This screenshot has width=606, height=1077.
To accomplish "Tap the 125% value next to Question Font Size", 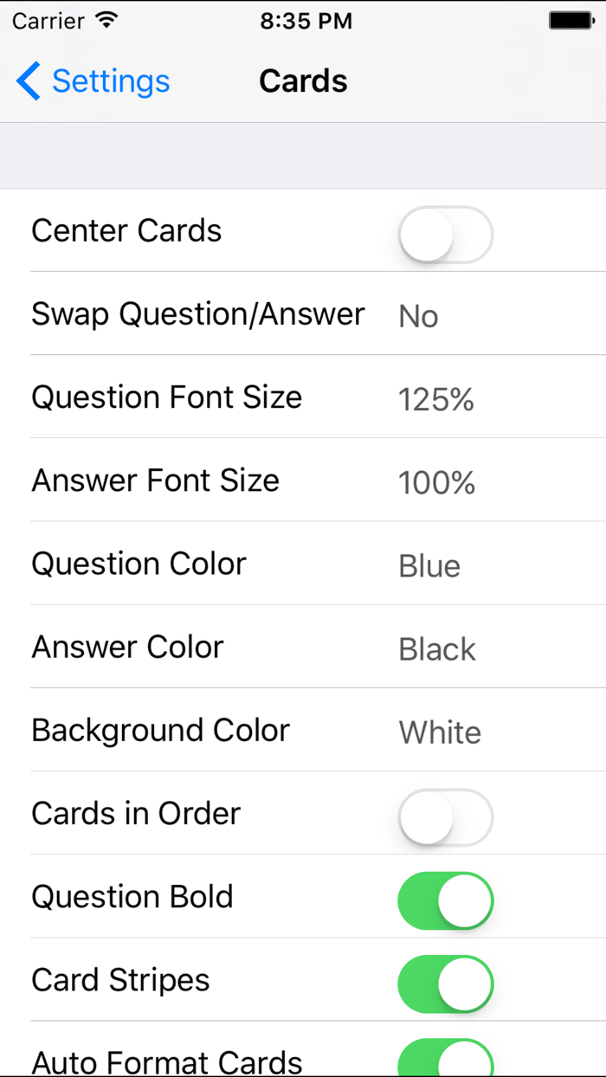I will (x=435, y=399).
